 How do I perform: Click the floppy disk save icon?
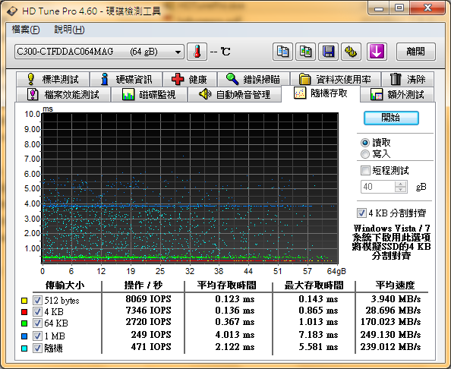(x=328, y=52)
